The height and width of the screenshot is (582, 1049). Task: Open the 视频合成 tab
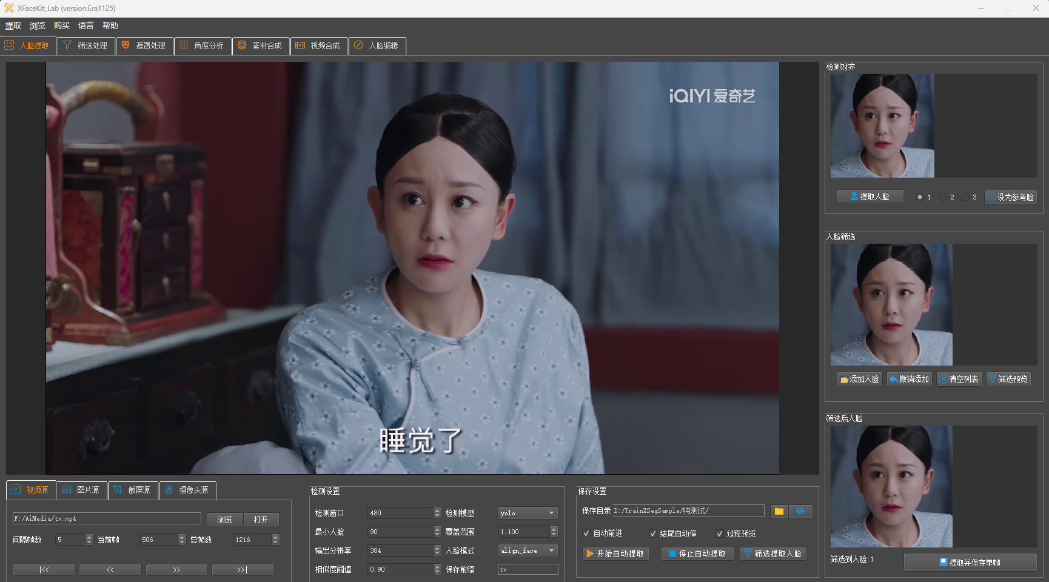point(319,45)
